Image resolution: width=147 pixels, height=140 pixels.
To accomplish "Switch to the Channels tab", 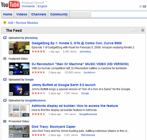I will click(39, 14).
